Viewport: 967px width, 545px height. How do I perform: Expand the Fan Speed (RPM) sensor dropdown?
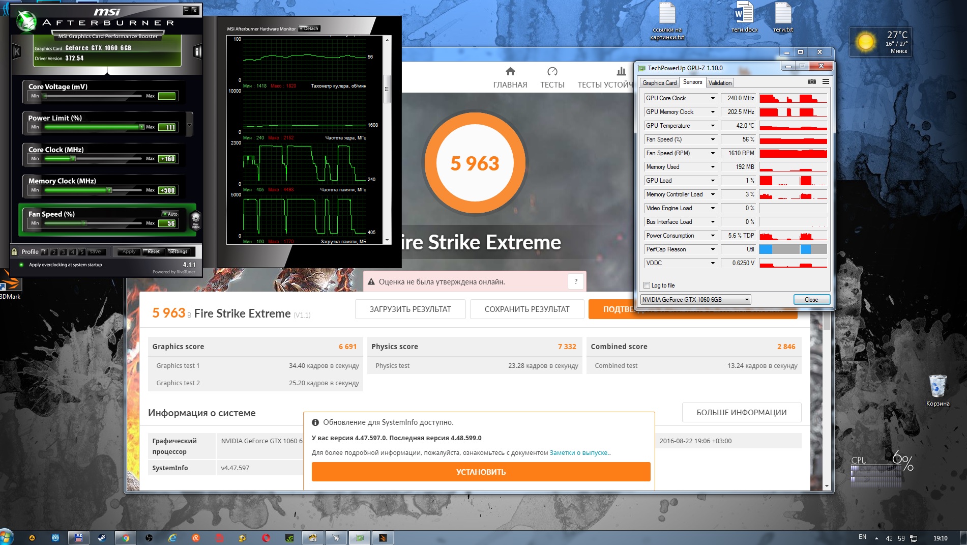[x=713, y=153]
